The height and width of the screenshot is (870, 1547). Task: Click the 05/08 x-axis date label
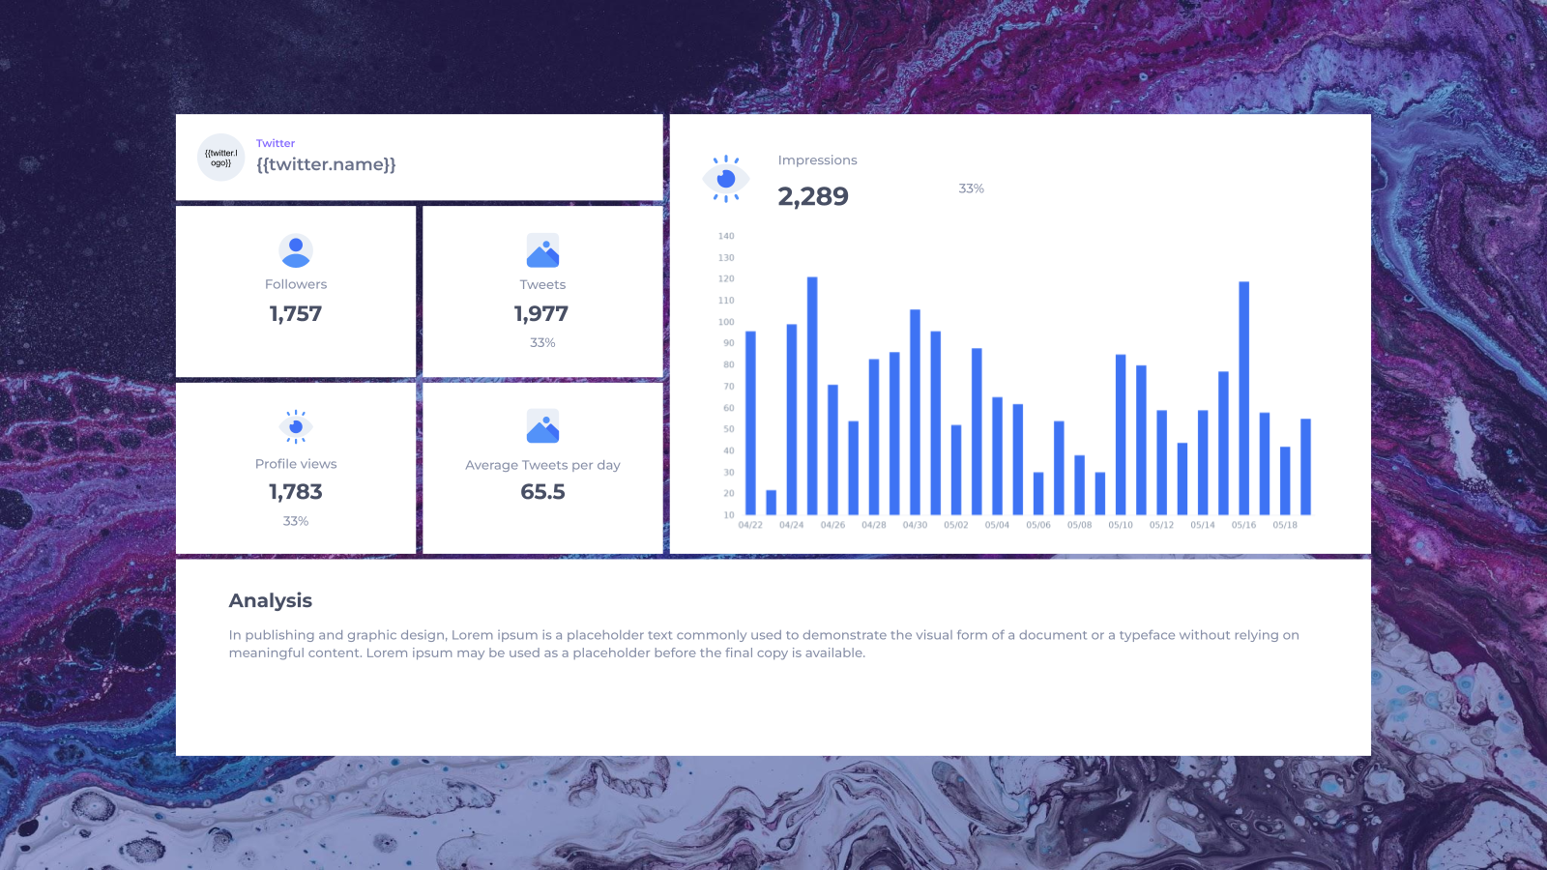click(x=1079, y=525)
